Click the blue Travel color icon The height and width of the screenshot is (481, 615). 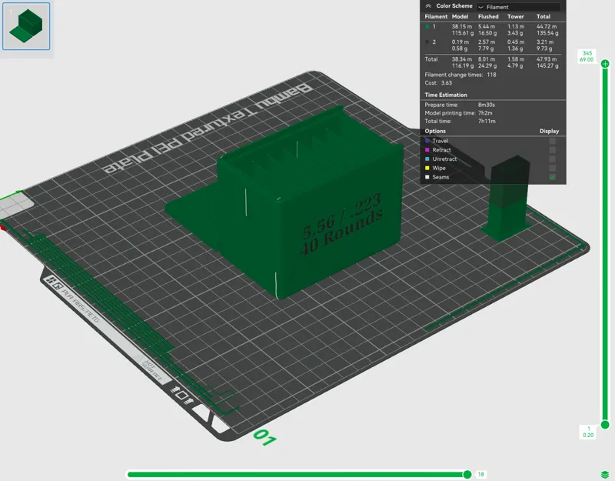point(427,141)
